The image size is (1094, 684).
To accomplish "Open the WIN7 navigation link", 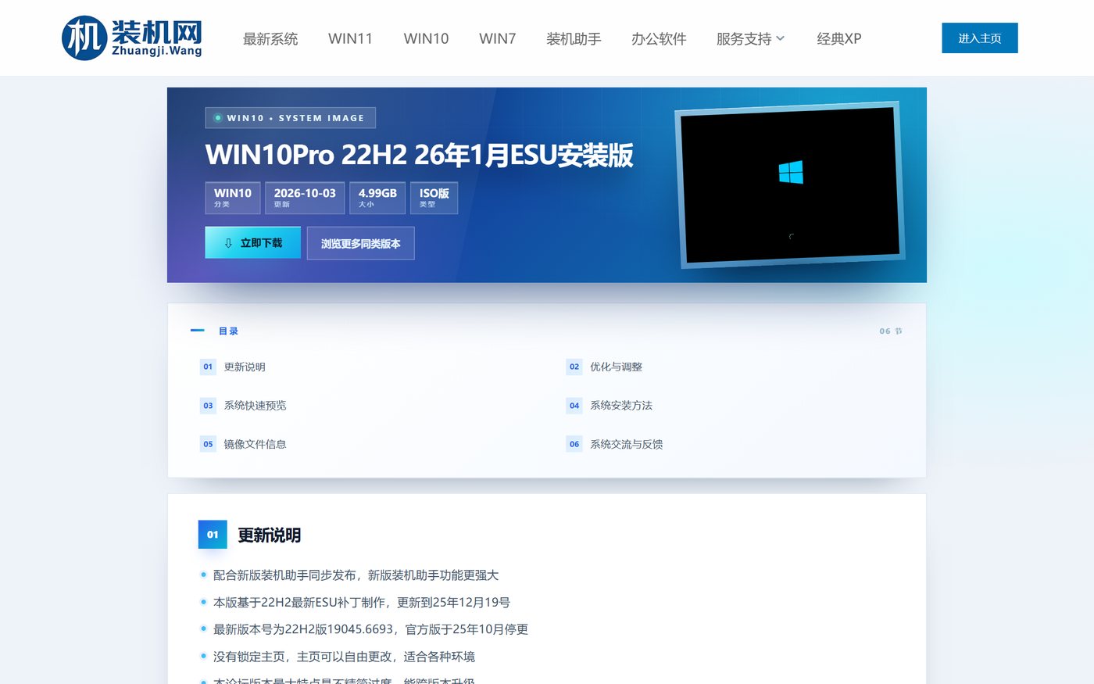I will coord(497,38).
